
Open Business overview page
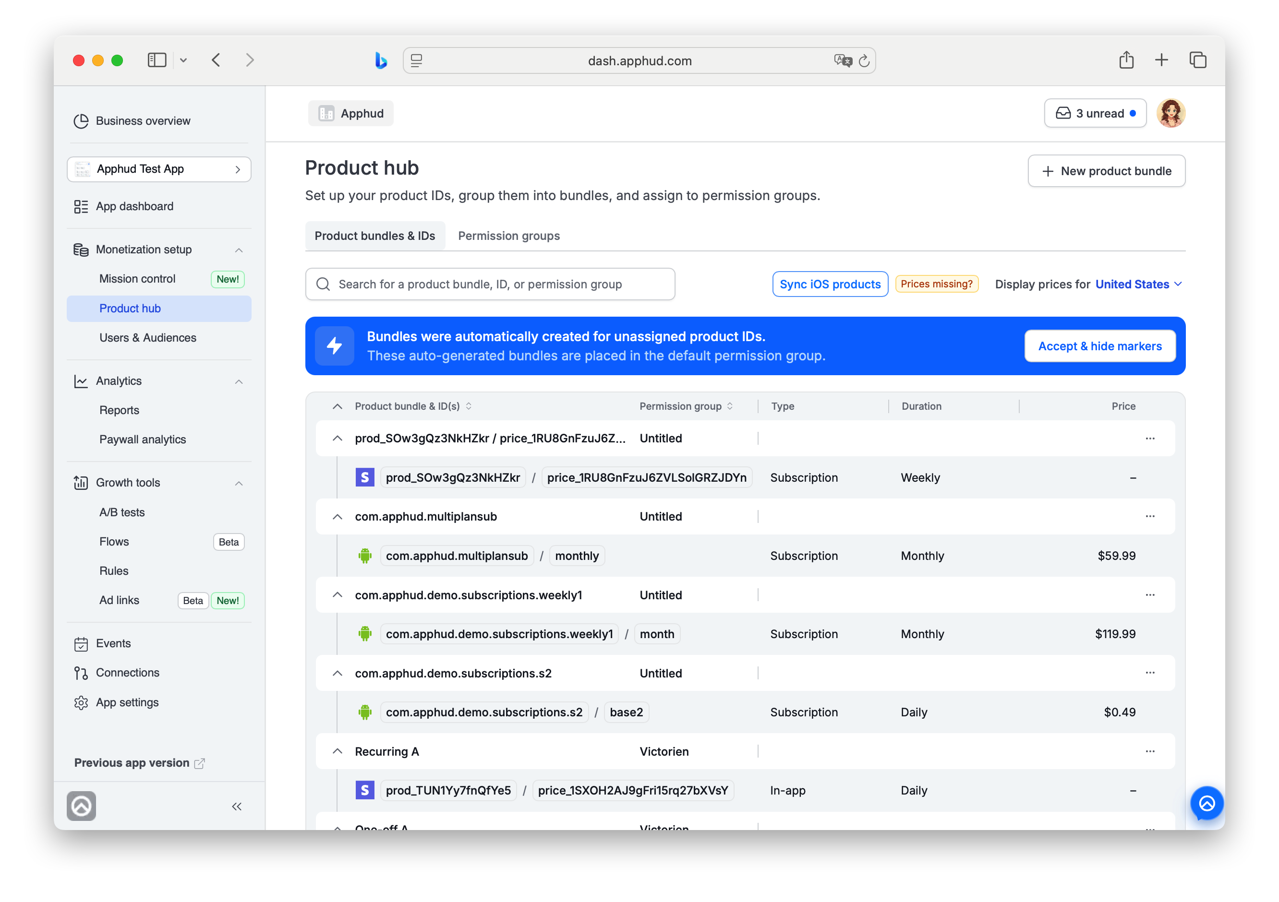point(132,121)
